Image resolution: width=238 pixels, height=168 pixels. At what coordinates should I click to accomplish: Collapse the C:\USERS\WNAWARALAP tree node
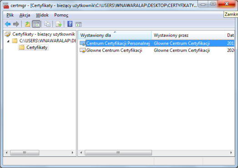8,41
